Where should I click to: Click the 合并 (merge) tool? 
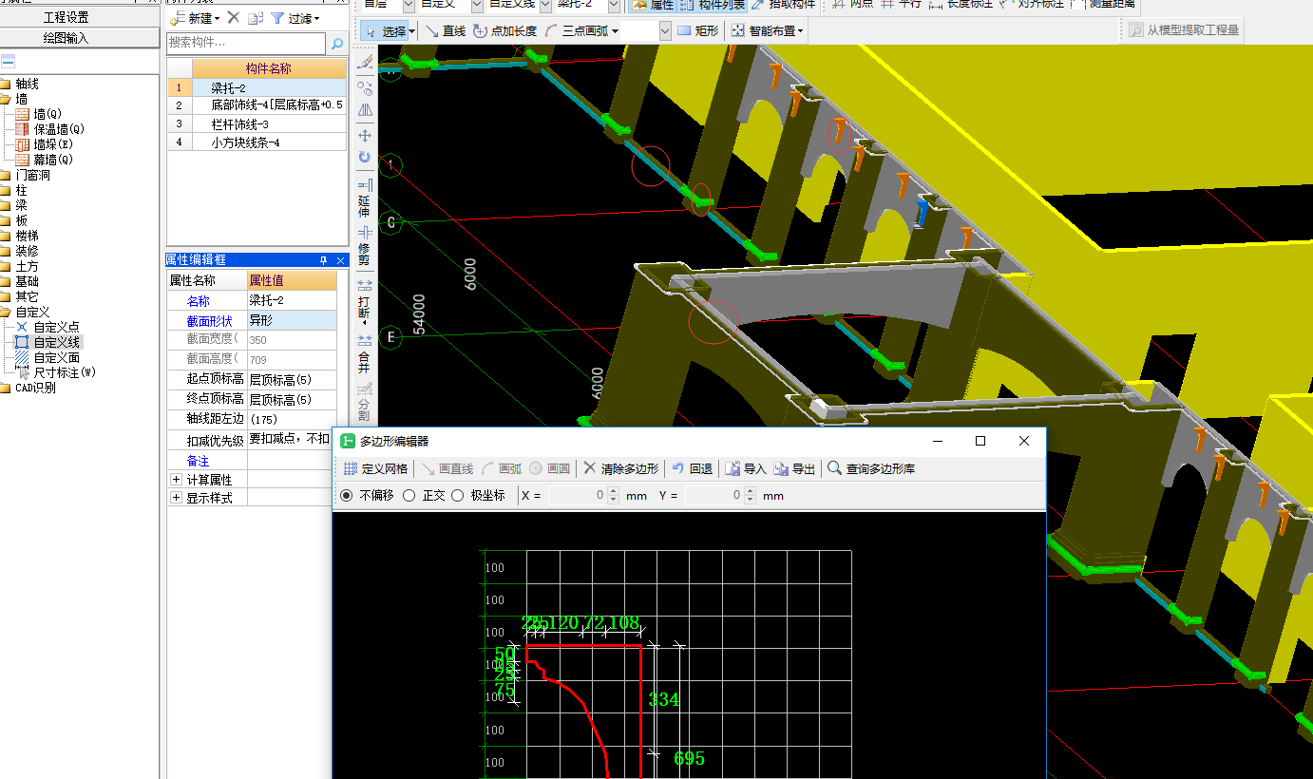[365, 352]
